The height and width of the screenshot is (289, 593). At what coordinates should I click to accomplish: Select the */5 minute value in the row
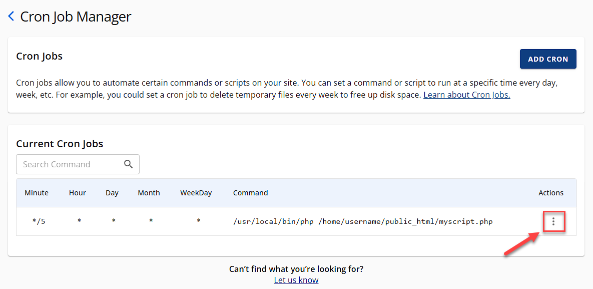pyautogui.click(x=38, y=221)
